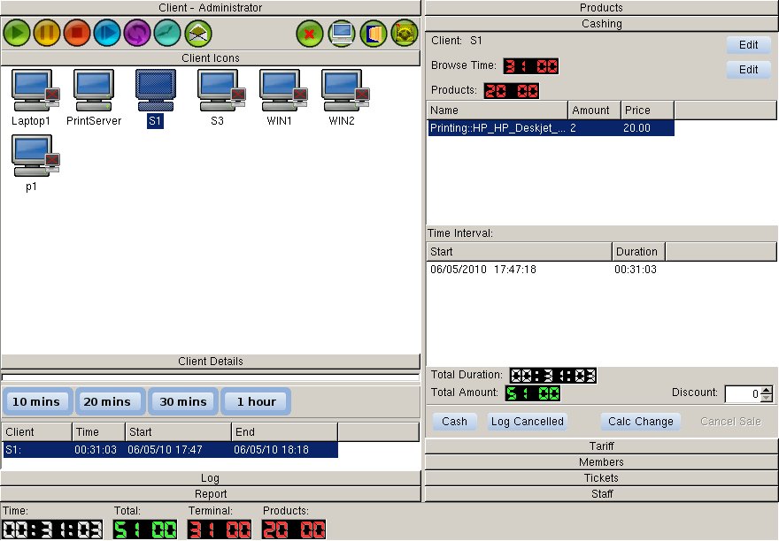
Task: Increase the Discount value with up arrow
Action: [x=767, y=390]
